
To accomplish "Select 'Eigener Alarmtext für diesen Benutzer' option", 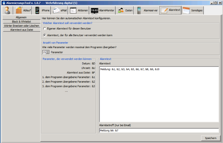I will pyautogui.click(x=45, y=28).
